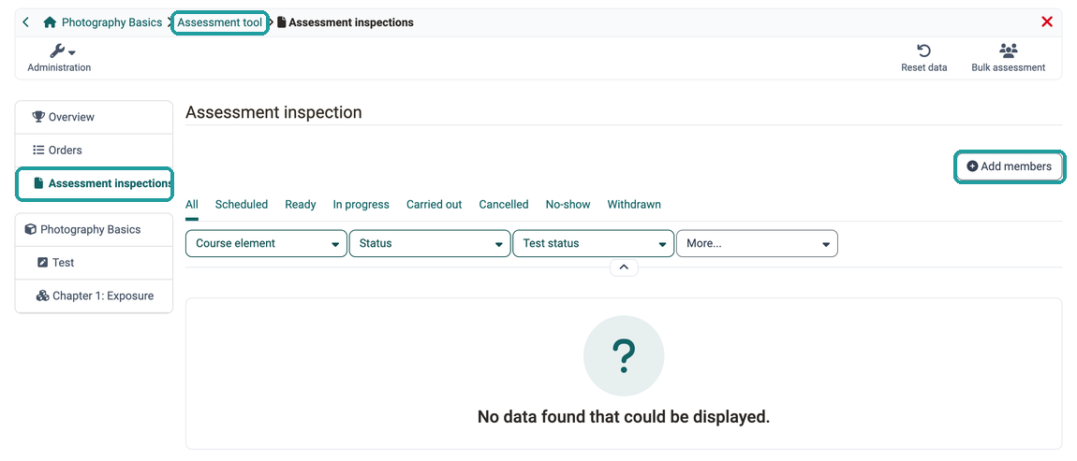Click the Assessment inspections breadcrumb document icon
Screen dimensions: 1077x461
(x=282, y=22)
